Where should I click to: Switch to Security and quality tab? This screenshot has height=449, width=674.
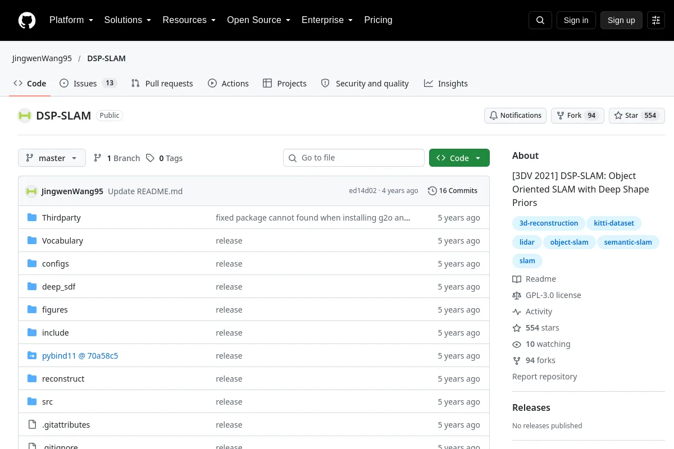point(365,84)
